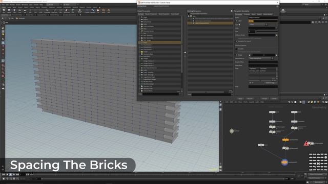
Task: Open the Channels tab in Parameter Description
Action: (247, 14)
